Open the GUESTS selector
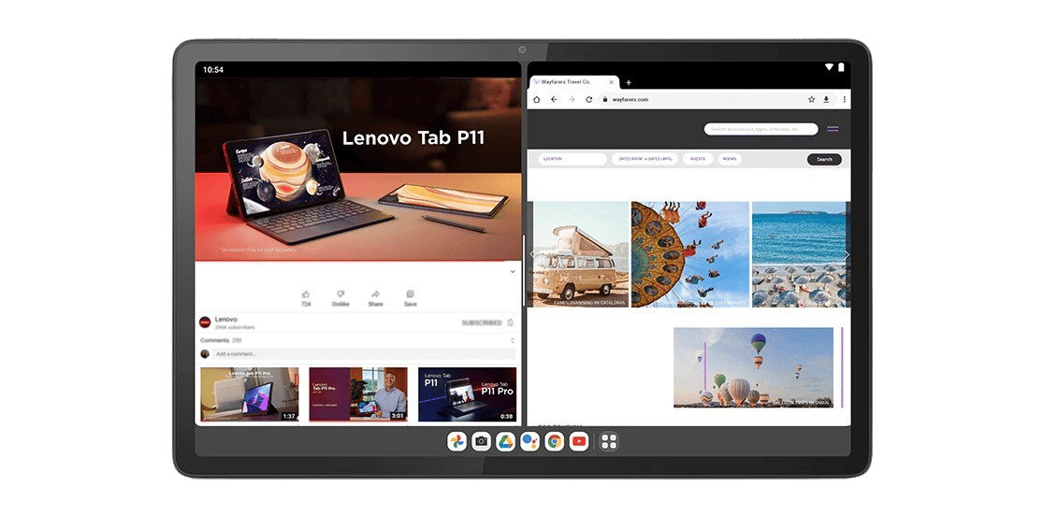The image size is (1044, 530). click(698, 159)
